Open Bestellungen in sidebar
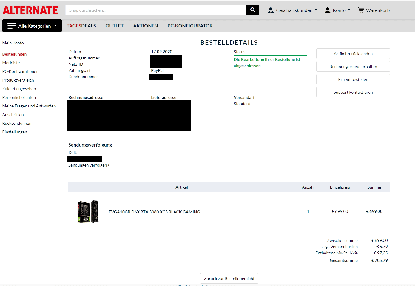 coord(14,54)
